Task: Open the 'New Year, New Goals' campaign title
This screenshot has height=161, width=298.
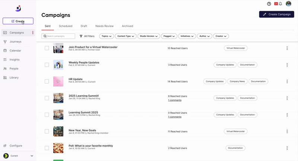Action: click(x=82, y=130)
